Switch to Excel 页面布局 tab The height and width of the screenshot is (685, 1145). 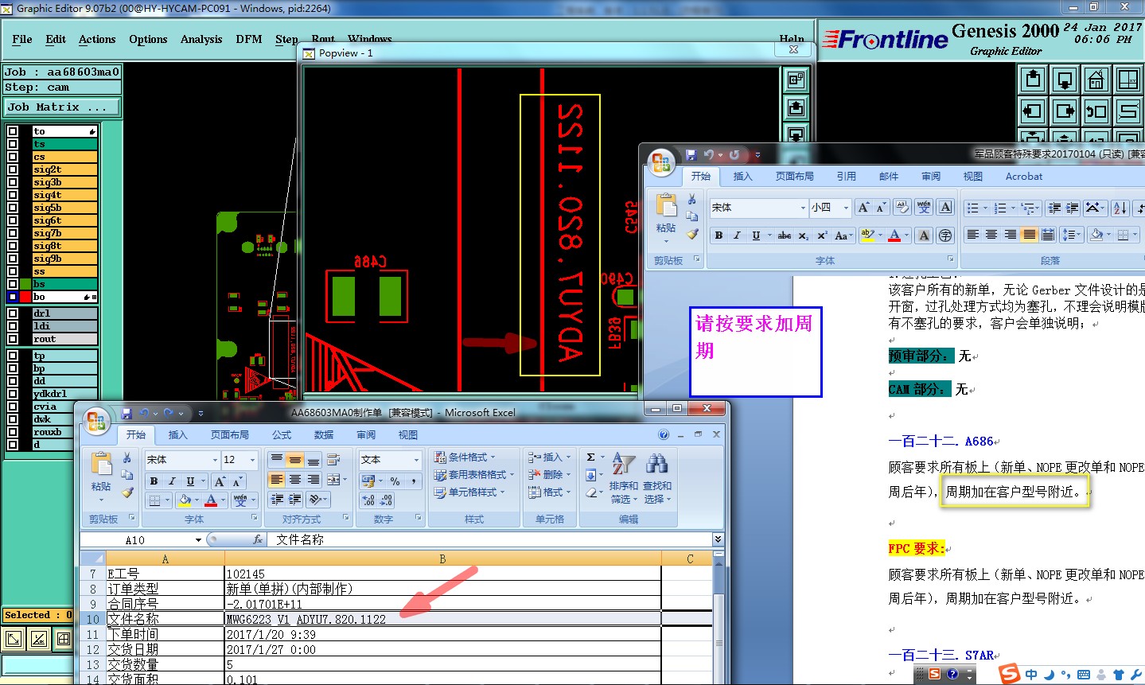click(230, 434)
